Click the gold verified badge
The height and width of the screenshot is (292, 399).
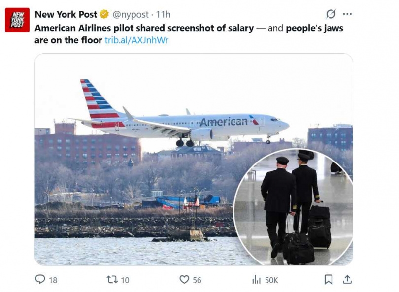[104, 14]
